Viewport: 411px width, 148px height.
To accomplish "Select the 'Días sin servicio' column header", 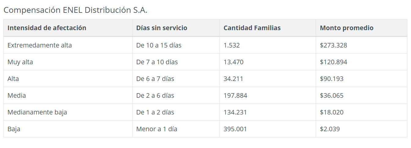I will [x=162, y=28].
